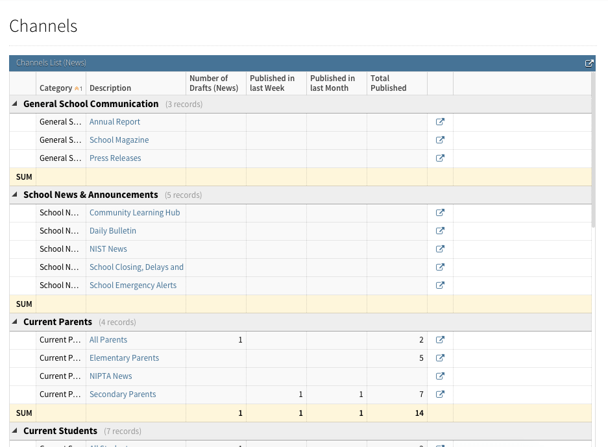Collapse the Current Parents group
608x447 pixels.
coord(15,322)
